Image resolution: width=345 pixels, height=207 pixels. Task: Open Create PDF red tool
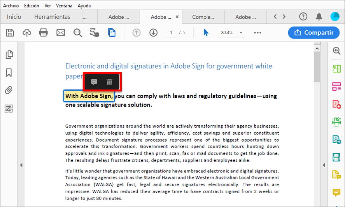[336, 104]
